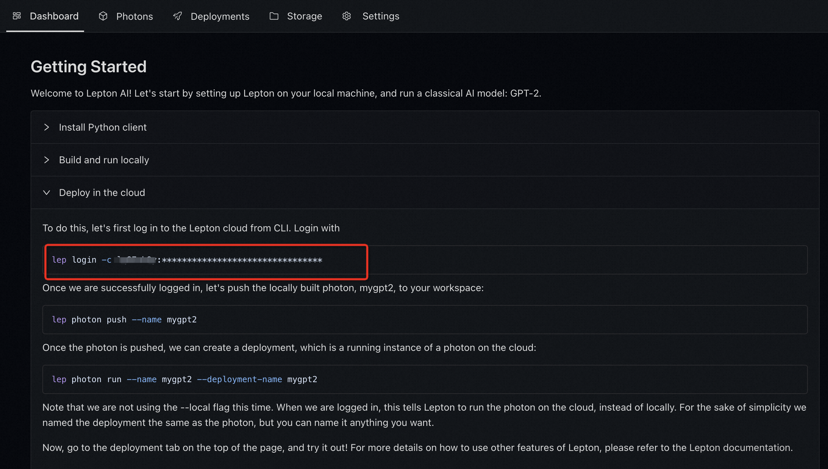Click the Settings gear icon
The width and height of the screenshot is (828, 469).
(x=347, y=16)
